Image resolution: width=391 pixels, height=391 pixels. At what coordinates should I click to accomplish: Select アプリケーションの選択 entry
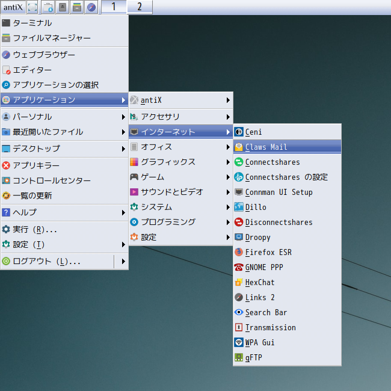64,85
